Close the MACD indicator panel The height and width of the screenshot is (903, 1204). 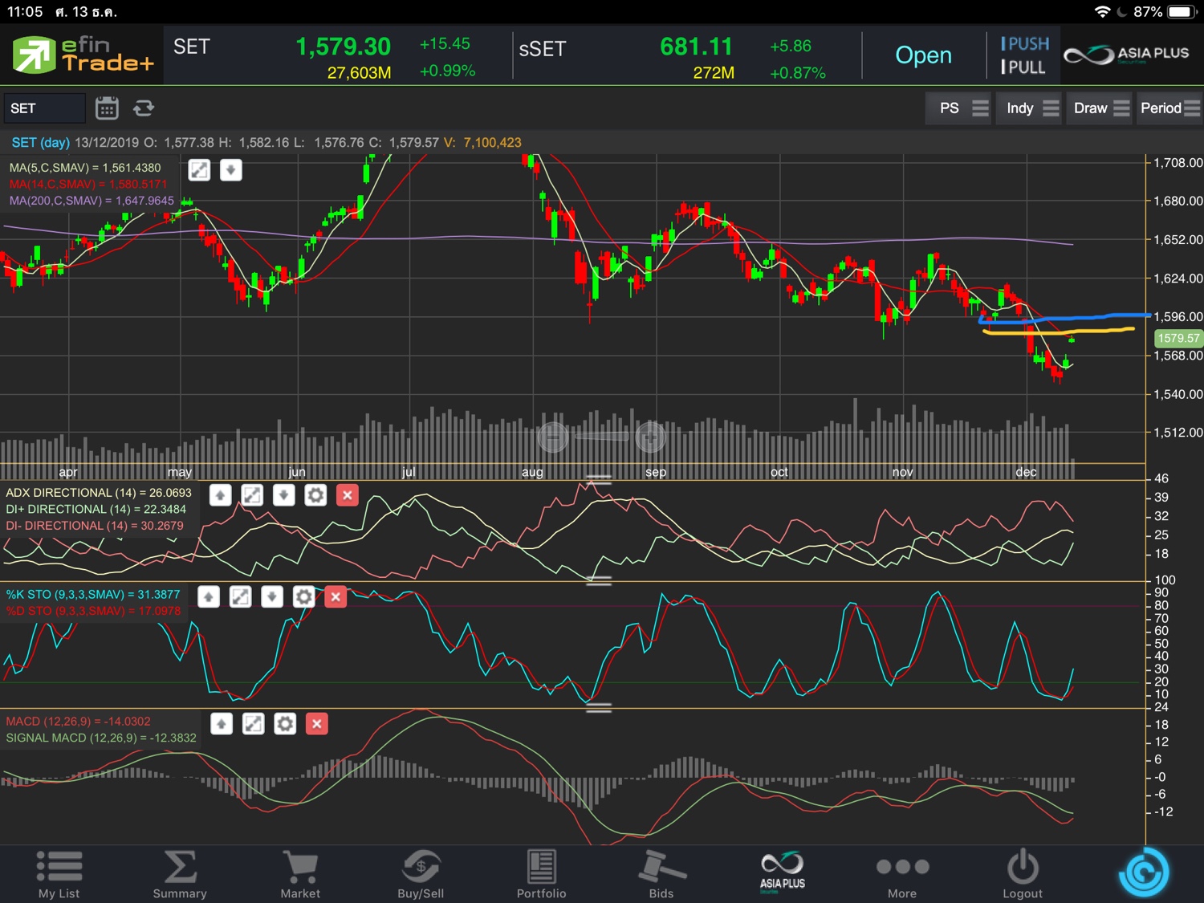[x=317, y=724]
